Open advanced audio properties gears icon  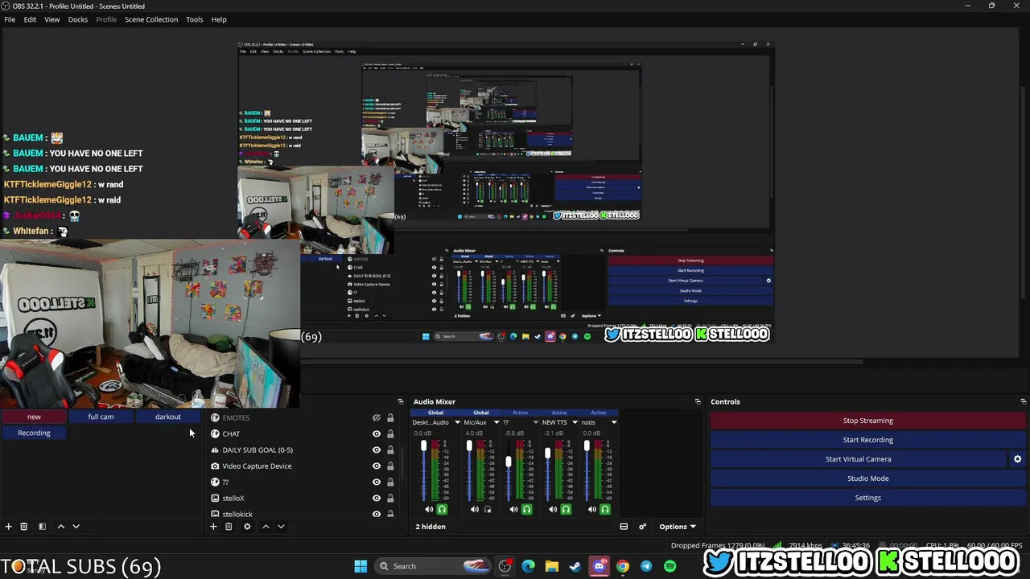[x=642, y=527]
